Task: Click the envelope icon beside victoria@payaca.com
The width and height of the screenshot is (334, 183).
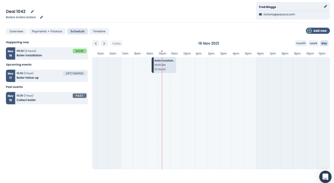Action: click(x=260, y=14)
